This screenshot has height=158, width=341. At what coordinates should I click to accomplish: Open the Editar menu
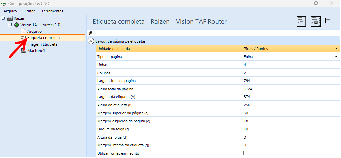pyautogui.click(x=30, y=11)
